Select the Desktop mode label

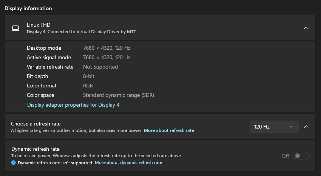pos(44,48)
